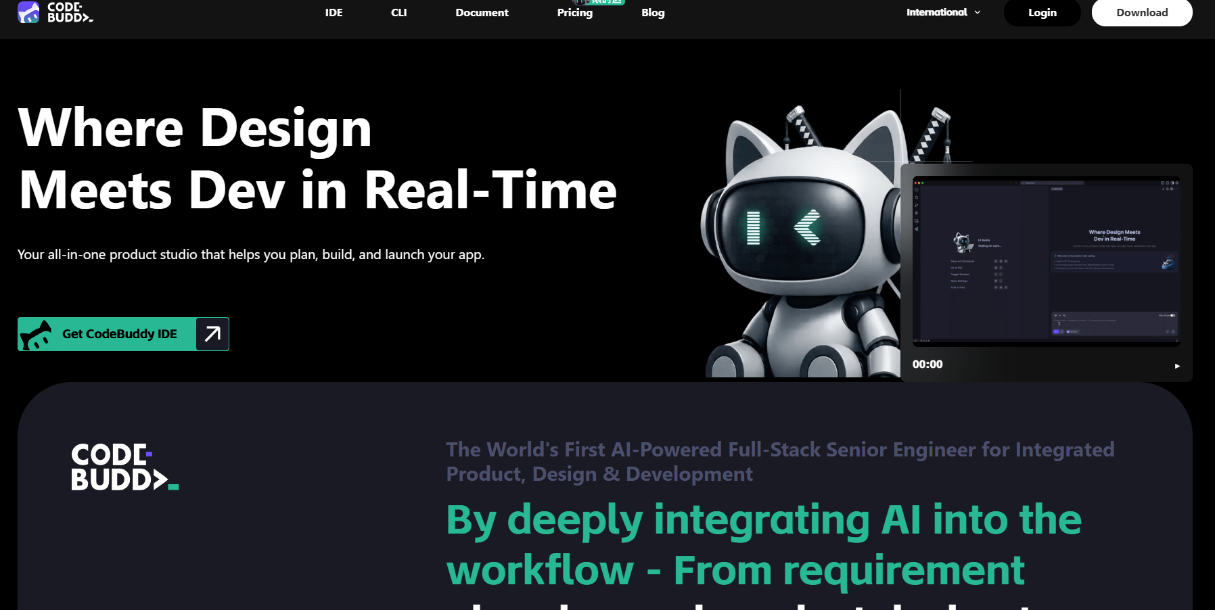The image size is (1215, 610).
Task: Click the Get CodeBuddy IDE button
Action: click(x=123, y=334)
